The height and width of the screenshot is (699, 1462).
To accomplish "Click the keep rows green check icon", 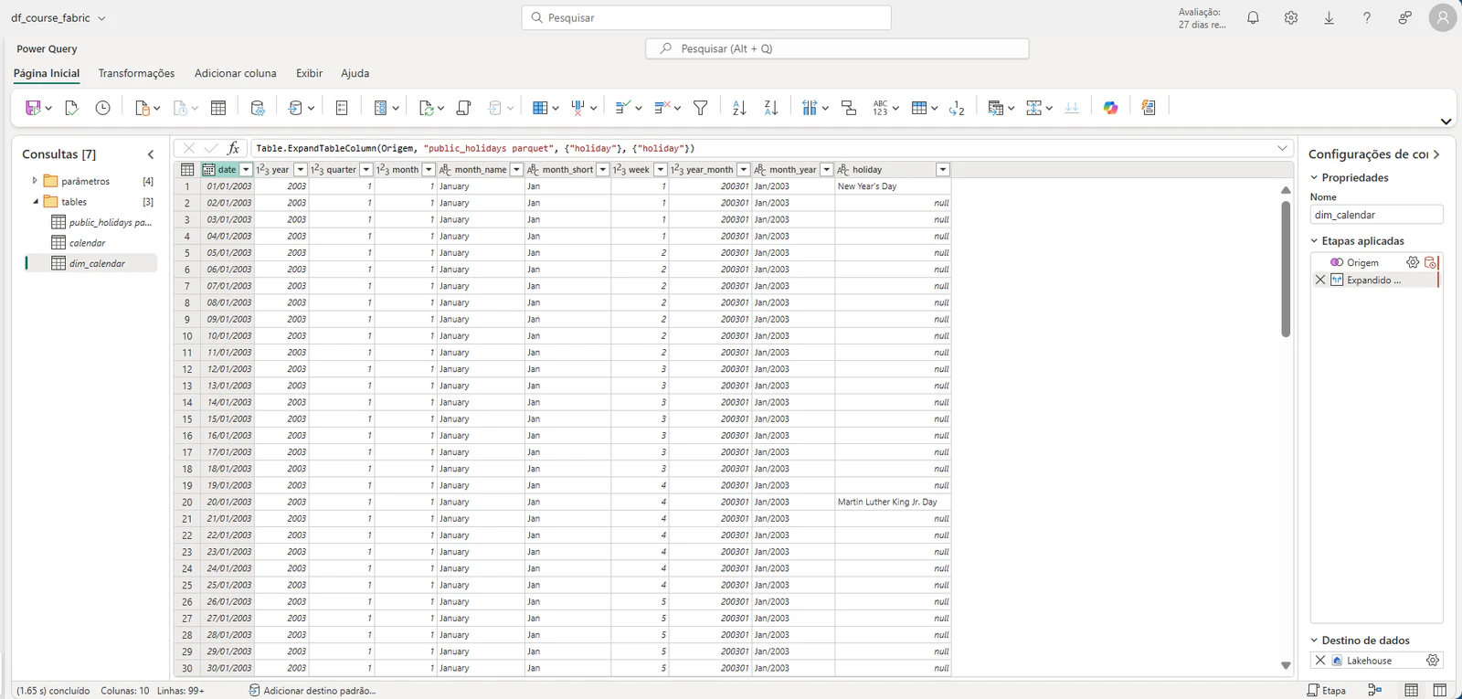I will [622, 108].
